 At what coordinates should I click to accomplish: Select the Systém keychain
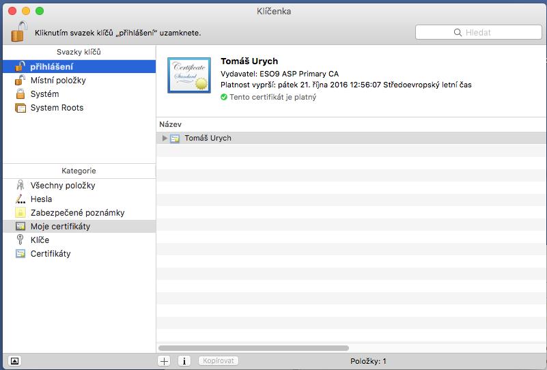pos(79,94)
